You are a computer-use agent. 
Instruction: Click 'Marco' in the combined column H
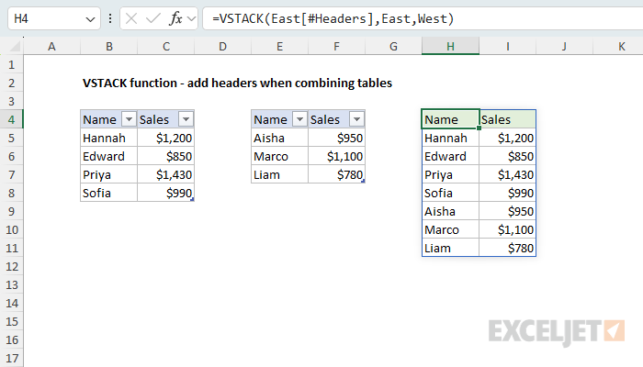pos(450,229)
